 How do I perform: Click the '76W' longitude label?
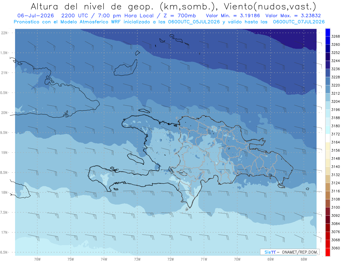[37, 259]
